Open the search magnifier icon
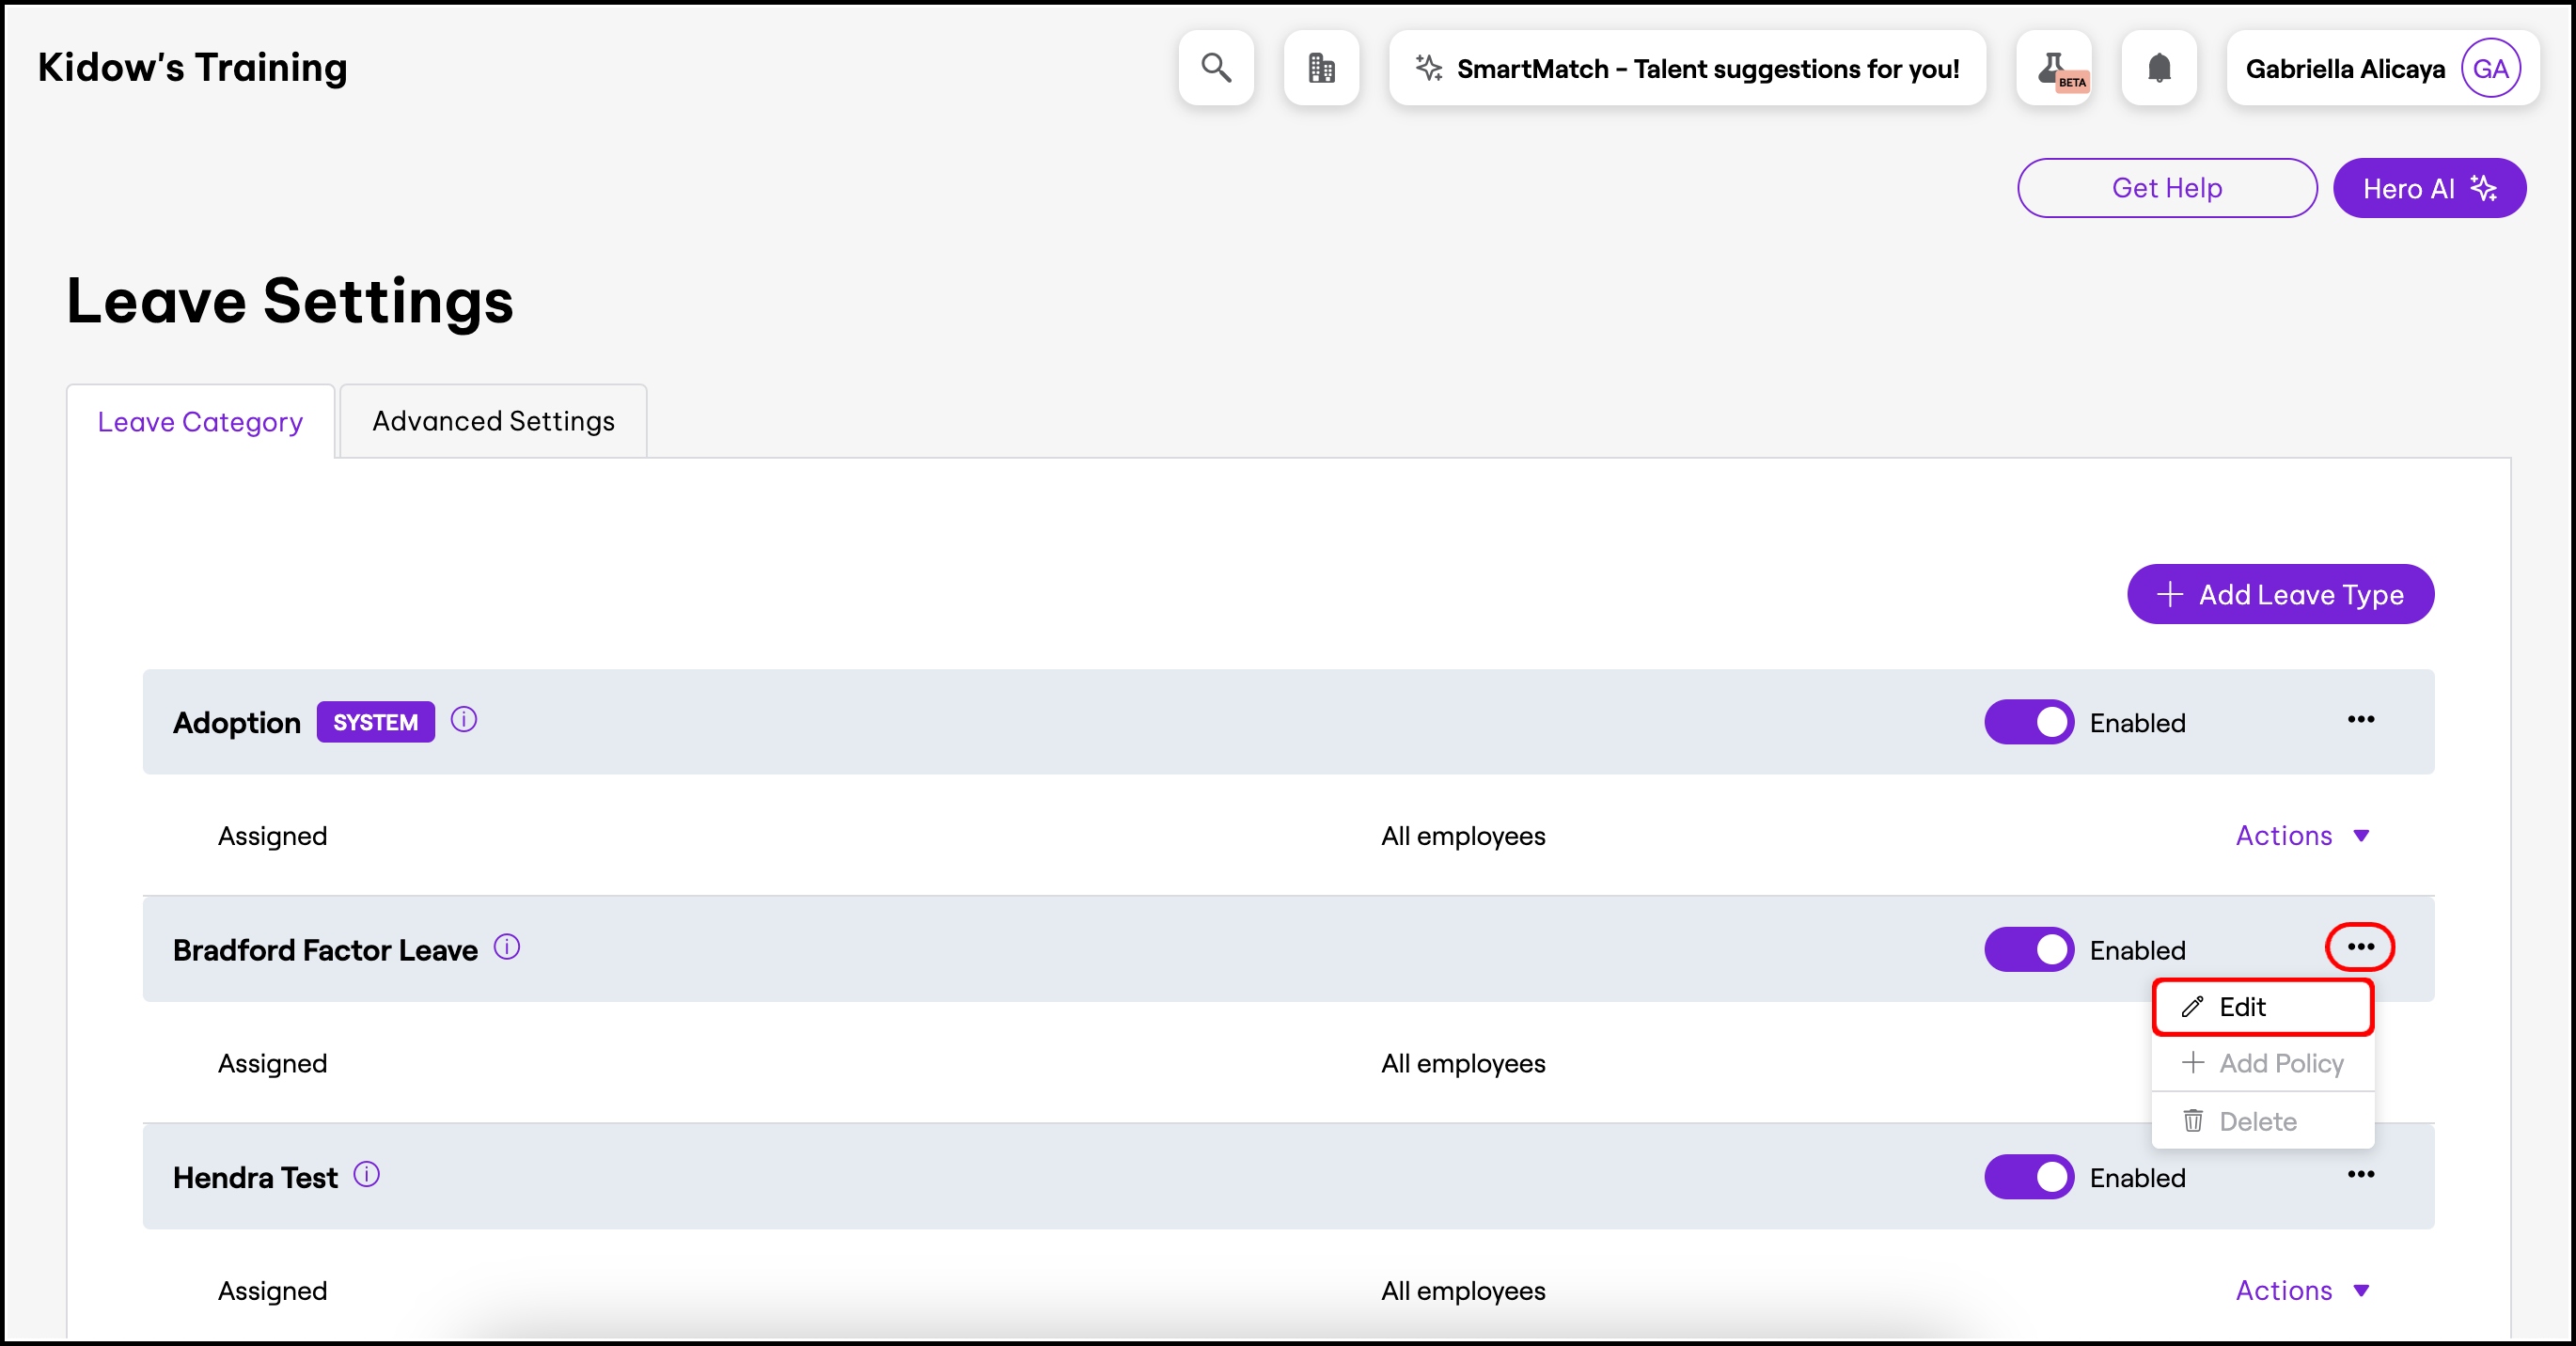 pyautogui.click(x=1215, y=68)
